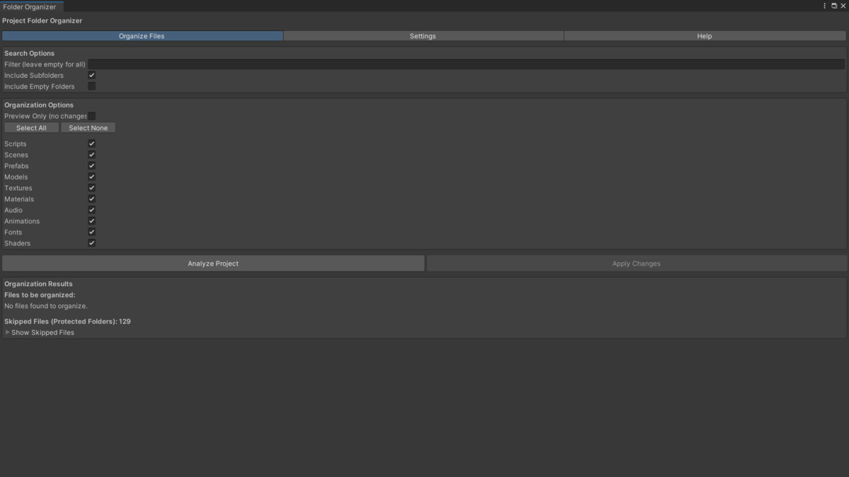Turn on Preview Only mode
This screenshot has width=849, height=477.
[91, 116]
